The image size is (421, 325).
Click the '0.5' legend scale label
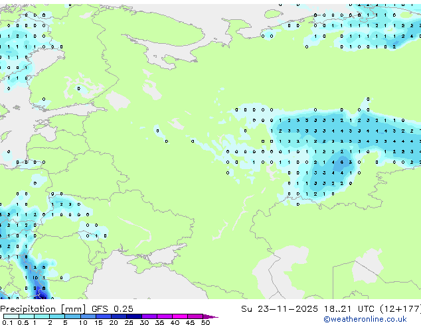point(23,322)
